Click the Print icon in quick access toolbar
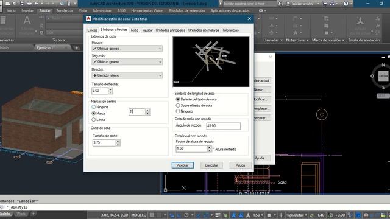Screen dimensions: 390x219 pyautogui.click(x=29, y=4)
